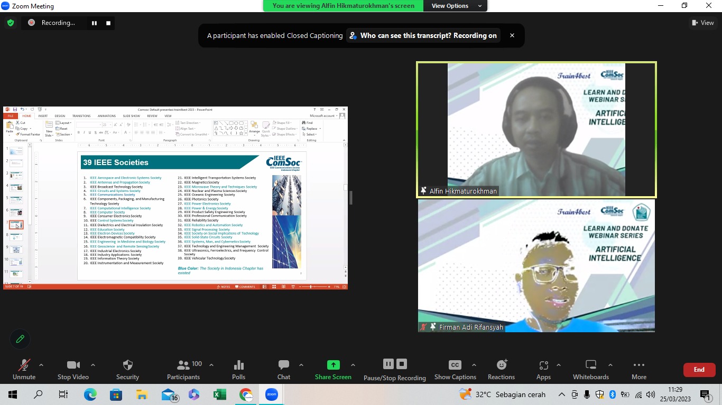This screenshot has width=722, height=405.
Task: Toggle Show Captions
Action: 455,370
